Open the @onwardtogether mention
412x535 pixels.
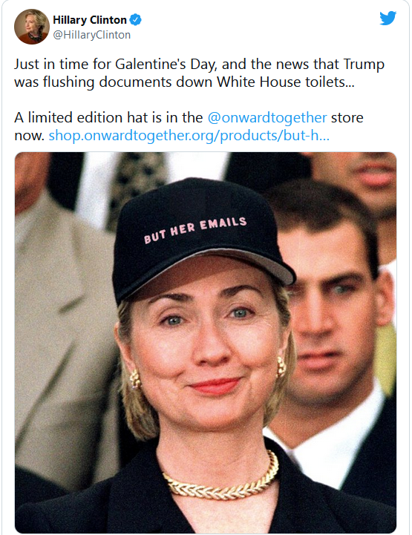pyautogui.click(x=267, y=117)
